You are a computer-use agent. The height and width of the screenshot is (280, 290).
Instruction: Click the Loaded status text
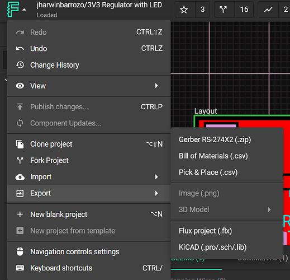click(47, 15)
